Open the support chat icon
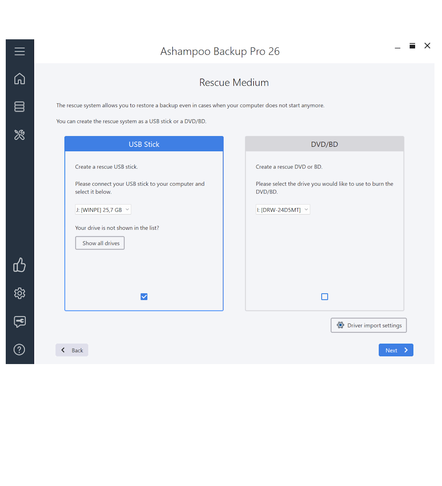The height and width of the screenshot is (486, 442). coord(19,322)
